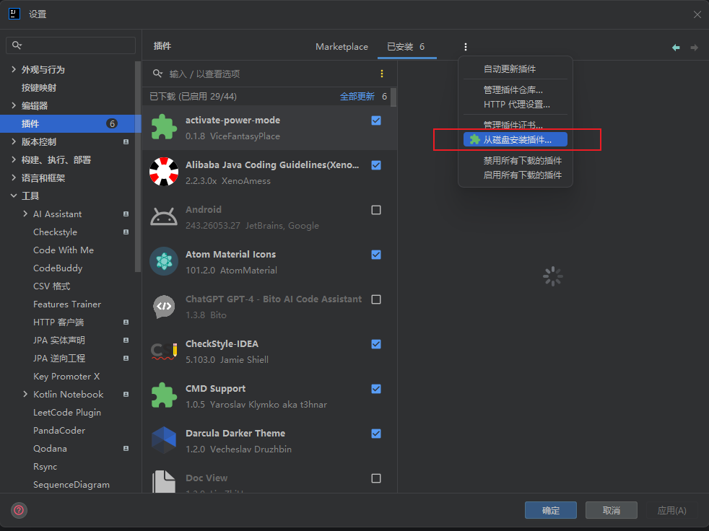709x531 pixels.
Task: Click the Alibaba Java Coding Guidelines icon
Action: 164,172
